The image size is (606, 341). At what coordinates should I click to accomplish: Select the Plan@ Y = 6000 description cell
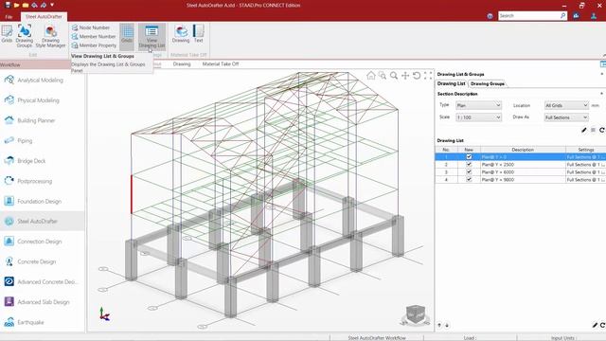click(523, 172)
